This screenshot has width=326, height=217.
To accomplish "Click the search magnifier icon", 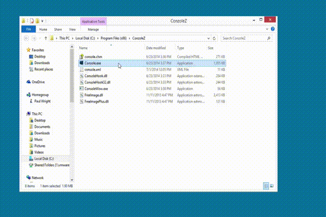I will [x=268, y=38].
